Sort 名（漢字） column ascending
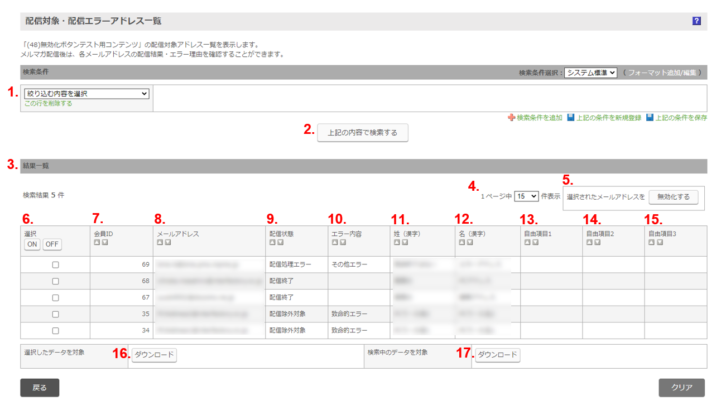The image size is (721, 410). [462, 243]
